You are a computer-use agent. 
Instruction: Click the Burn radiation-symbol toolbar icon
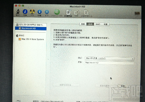coord(32,12)
